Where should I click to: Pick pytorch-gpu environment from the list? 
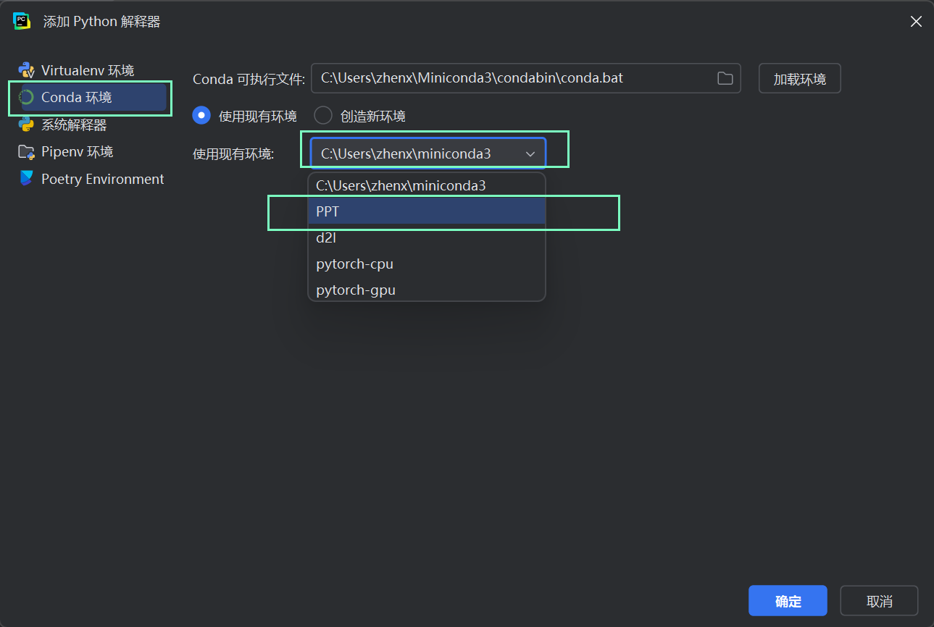[427, 290]
